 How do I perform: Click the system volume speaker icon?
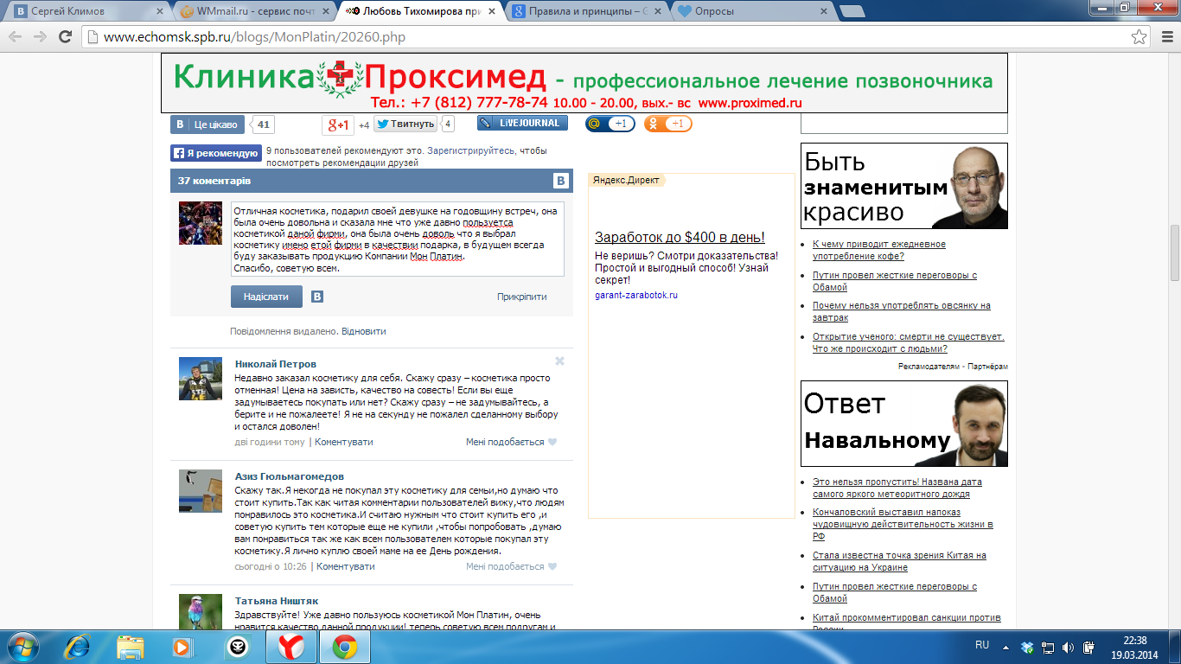point(1068,647)
